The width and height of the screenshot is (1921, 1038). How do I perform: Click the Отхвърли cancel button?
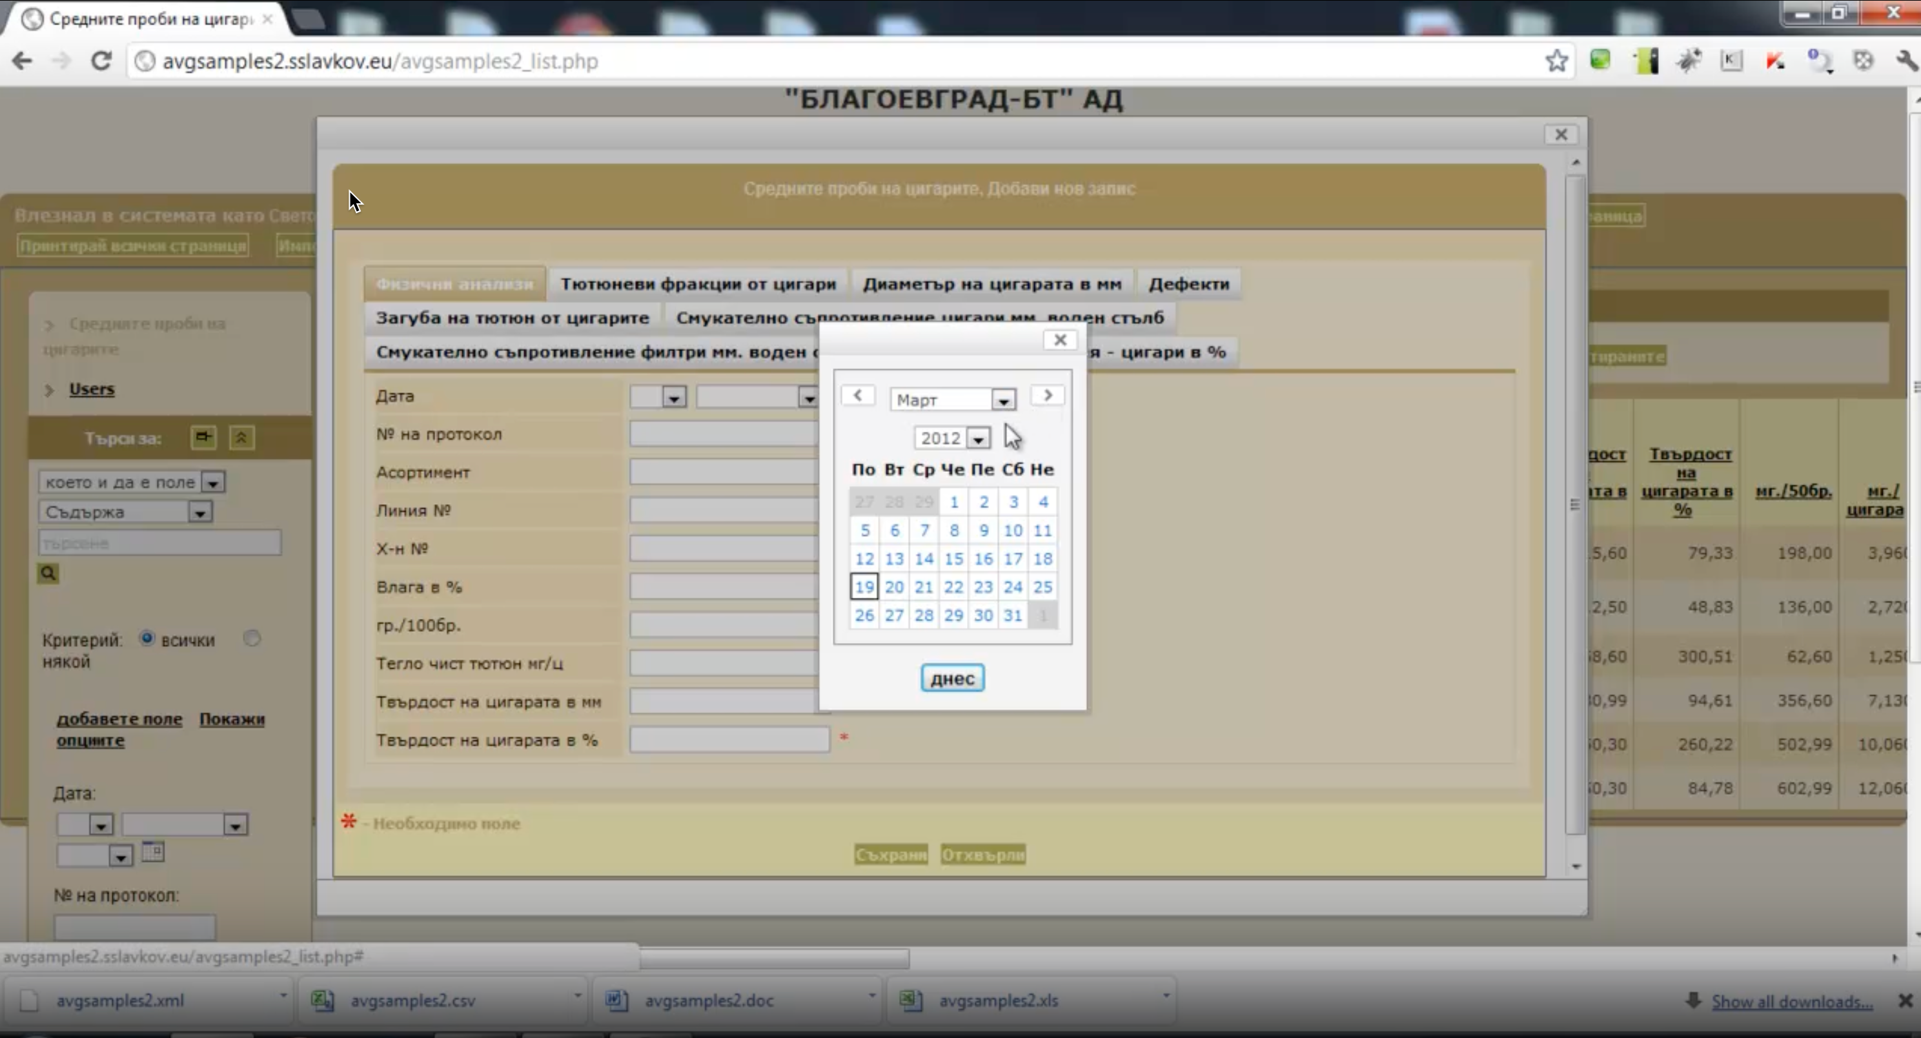pos(983,855)
